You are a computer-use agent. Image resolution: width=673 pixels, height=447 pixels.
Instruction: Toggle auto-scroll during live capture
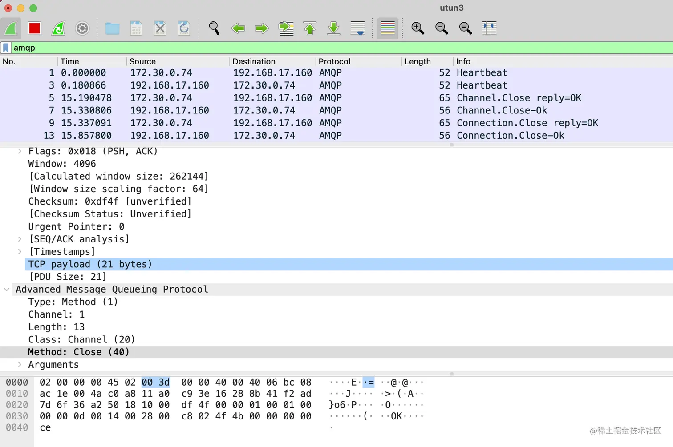tap(357, 28)
